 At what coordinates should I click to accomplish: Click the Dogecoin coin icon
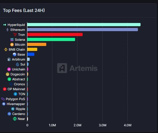point(8,74)
